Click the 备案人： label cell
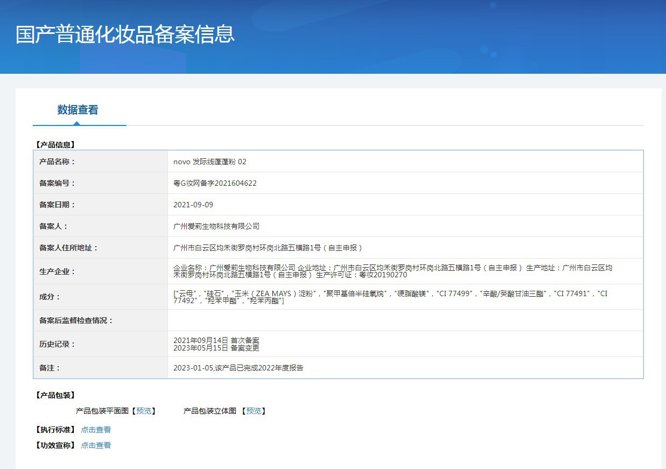 [101, 226]
